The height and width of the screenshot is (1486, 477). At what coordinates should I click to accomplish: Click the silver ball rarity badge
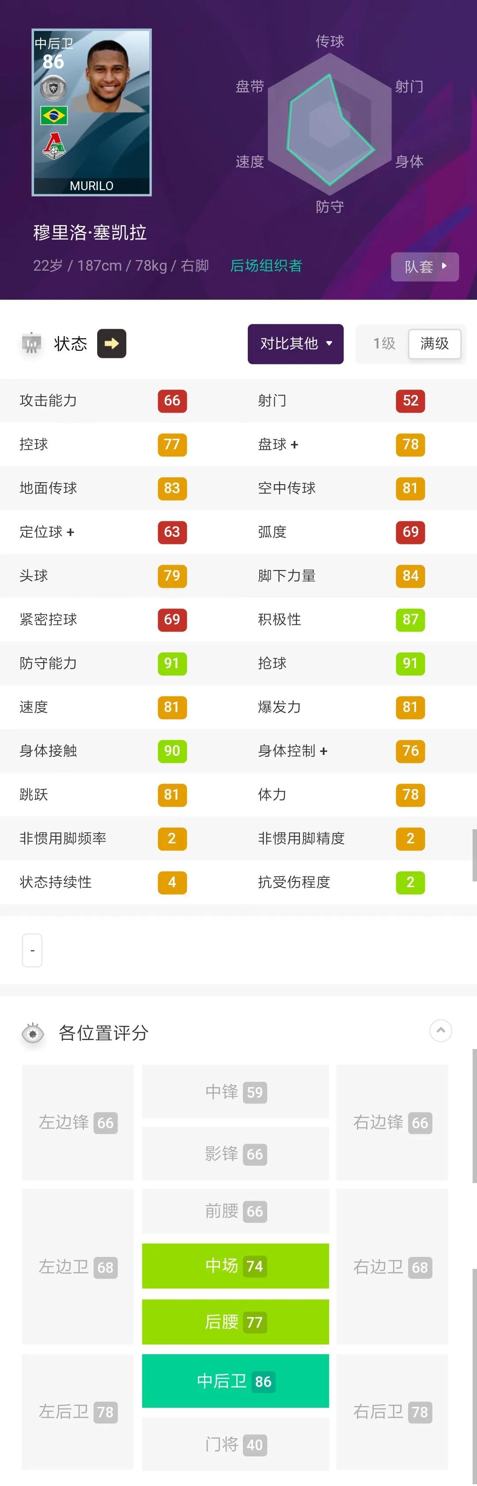coord(53,88)
